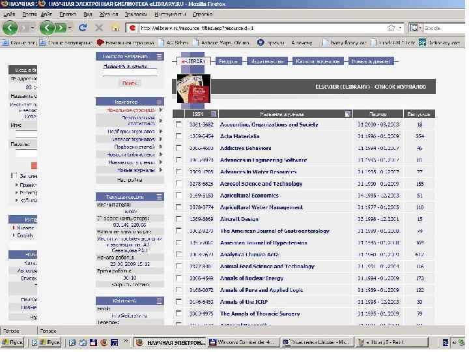Screen dimensions: 469x352
Task: Open the Справка menu
Action: tap(202, 14)
